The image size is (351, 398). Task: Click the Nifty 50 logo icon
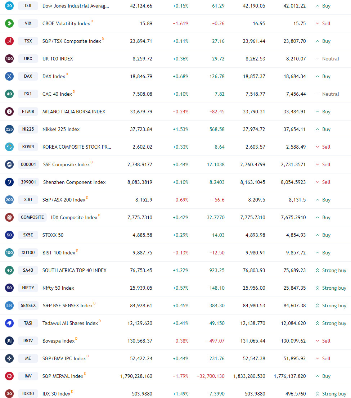9,288
